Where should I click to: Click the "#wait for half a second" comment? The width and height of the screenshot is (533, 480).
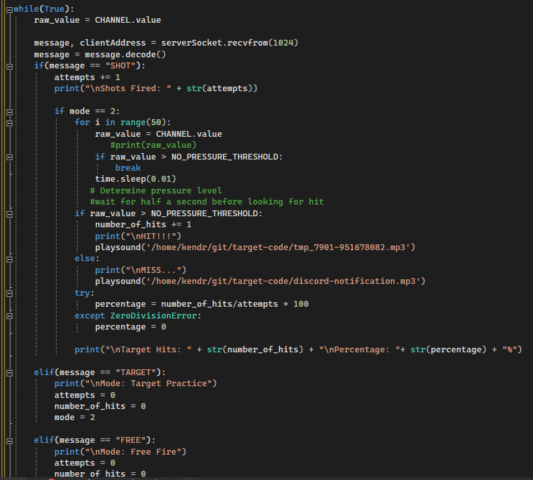pyautogui.click(x=207, y=202)
